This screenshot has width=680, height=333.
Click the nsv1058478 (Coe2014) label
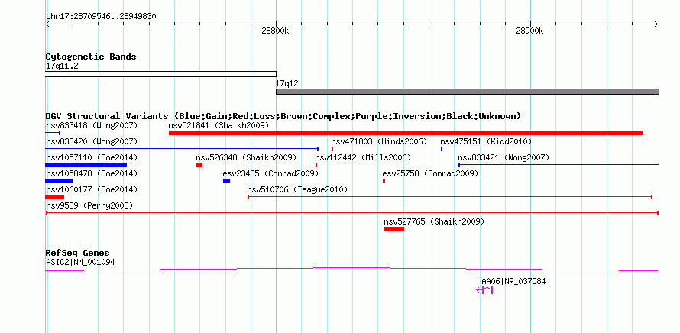pyautogui.click(x=92, y=173)
